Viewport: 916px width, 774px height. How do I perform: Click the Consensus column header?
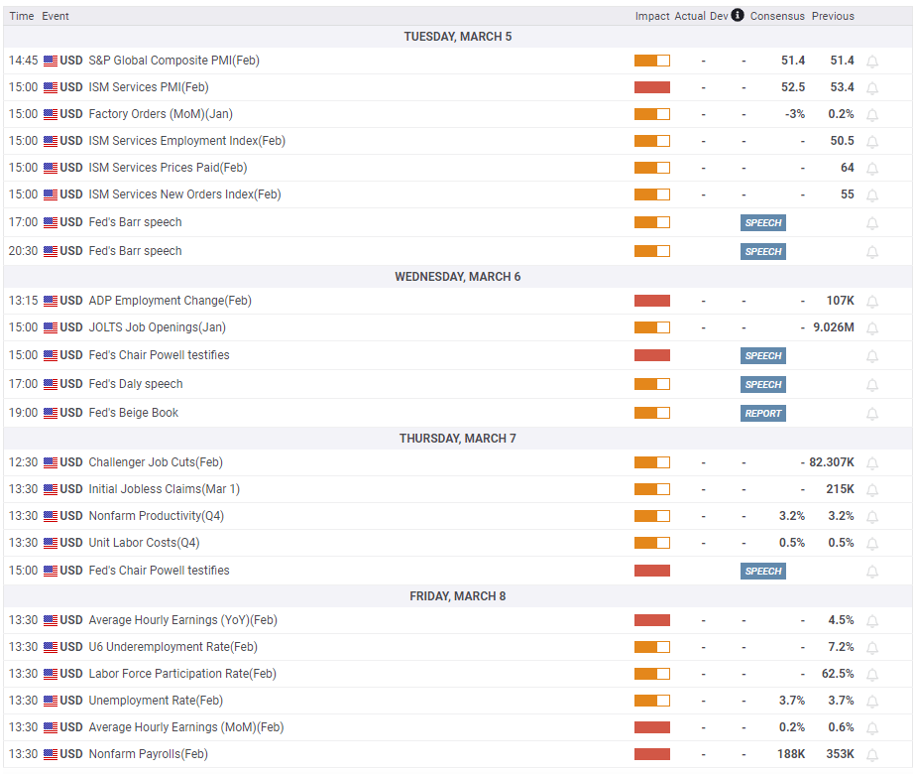point(777,16)
